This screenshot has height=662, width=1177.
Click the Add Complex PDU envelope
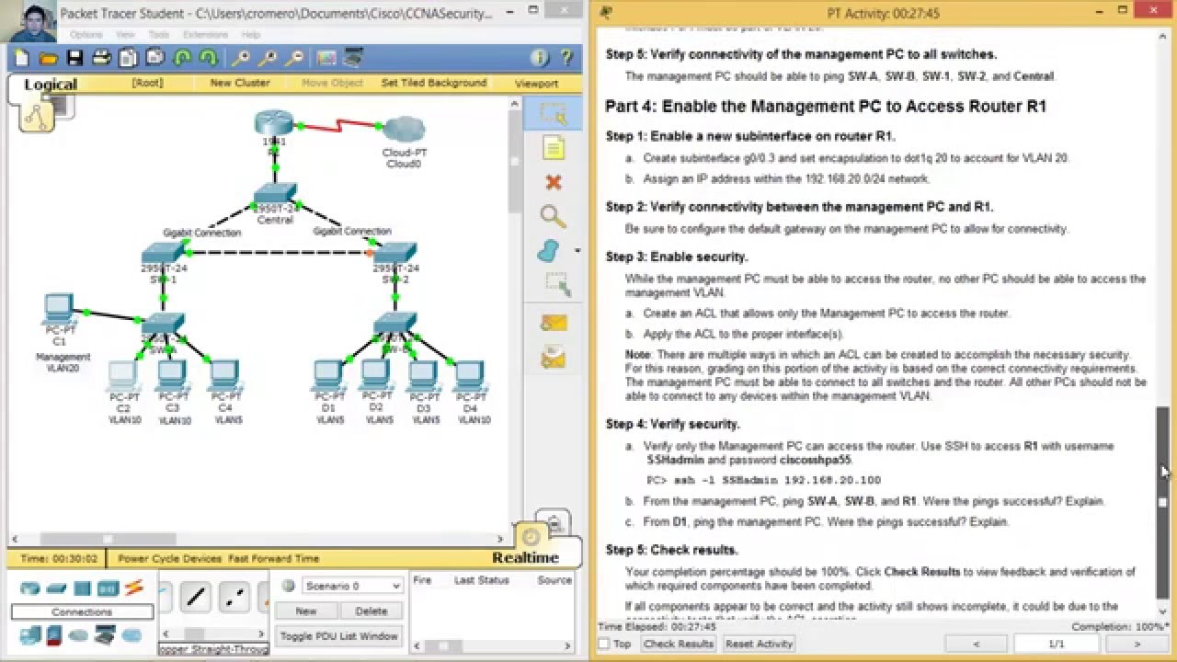(x=553, y=356)
